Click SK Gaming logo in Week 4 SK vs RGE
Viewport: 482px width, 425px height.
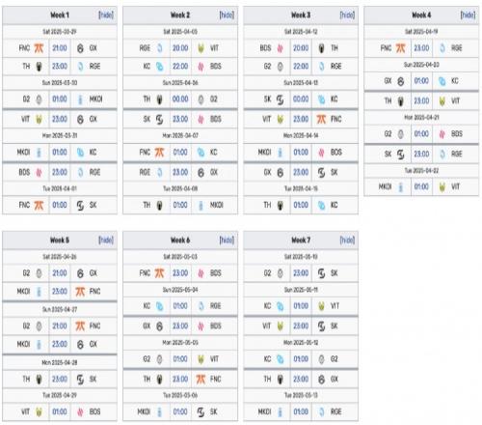pos(400,155)
